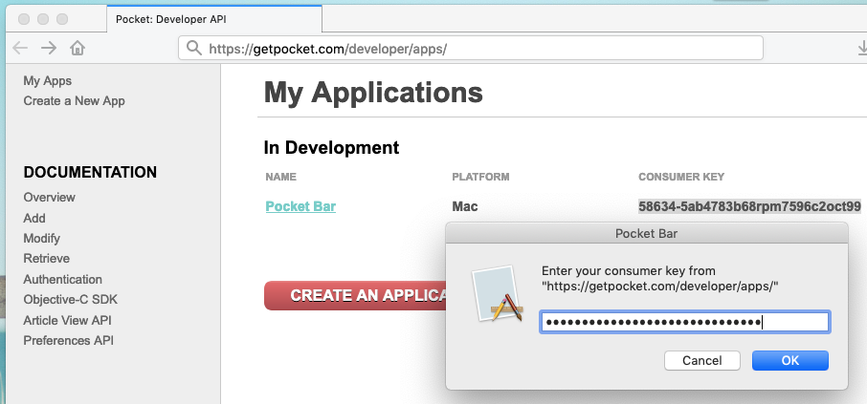Open the browser home page icon

coord(78,48)
